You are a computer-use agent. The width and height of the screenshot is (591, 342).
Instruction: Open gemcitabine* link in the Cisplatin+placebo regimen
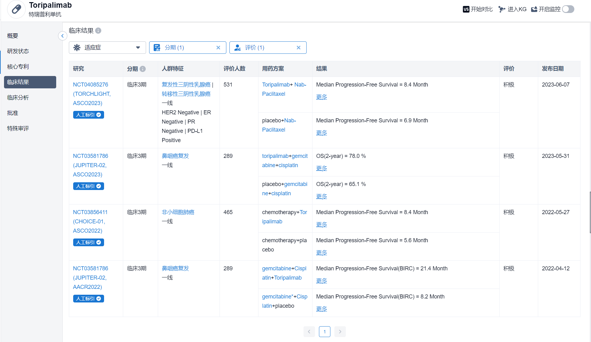click(x=278, y=297)
